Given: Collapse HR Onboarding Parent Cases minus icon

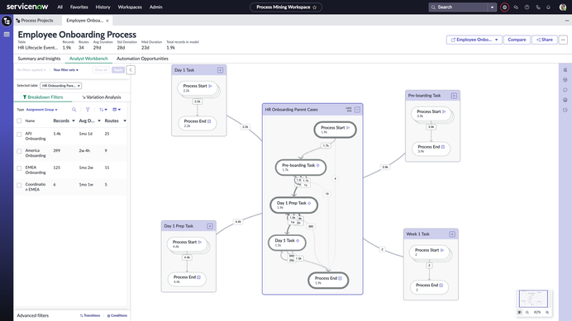Looking at the screenshot, I should (x=357, y=109).
